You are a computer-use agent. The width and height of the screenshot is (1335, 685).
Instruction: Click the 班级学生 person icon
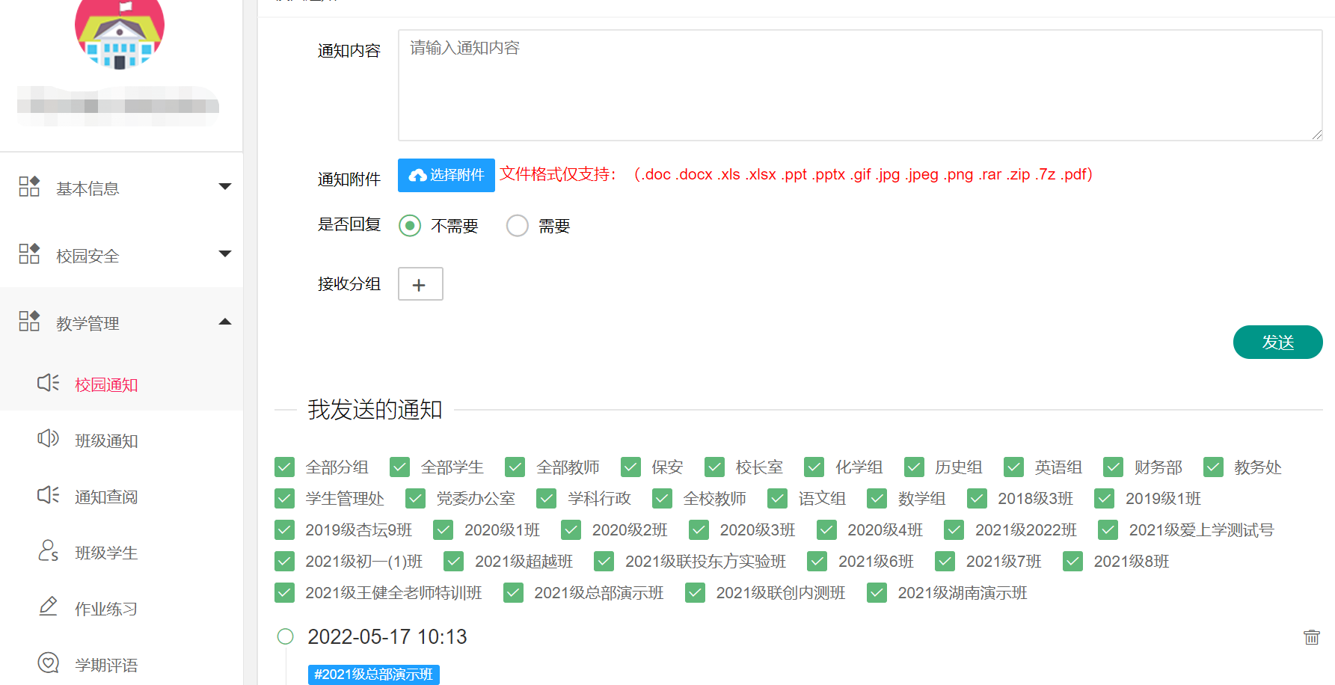48,551
